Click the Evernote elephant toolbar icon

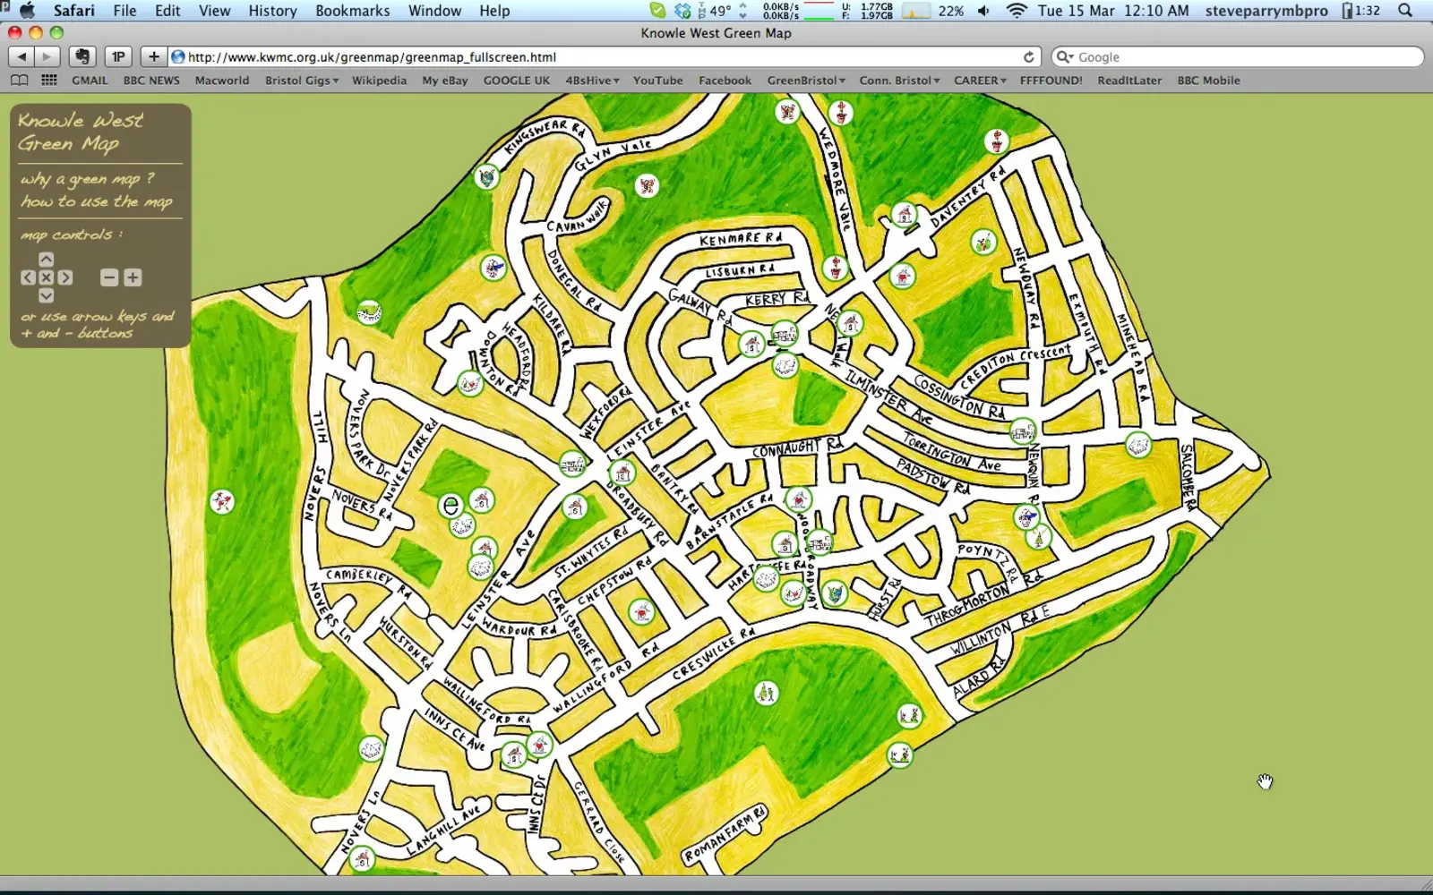82,56
